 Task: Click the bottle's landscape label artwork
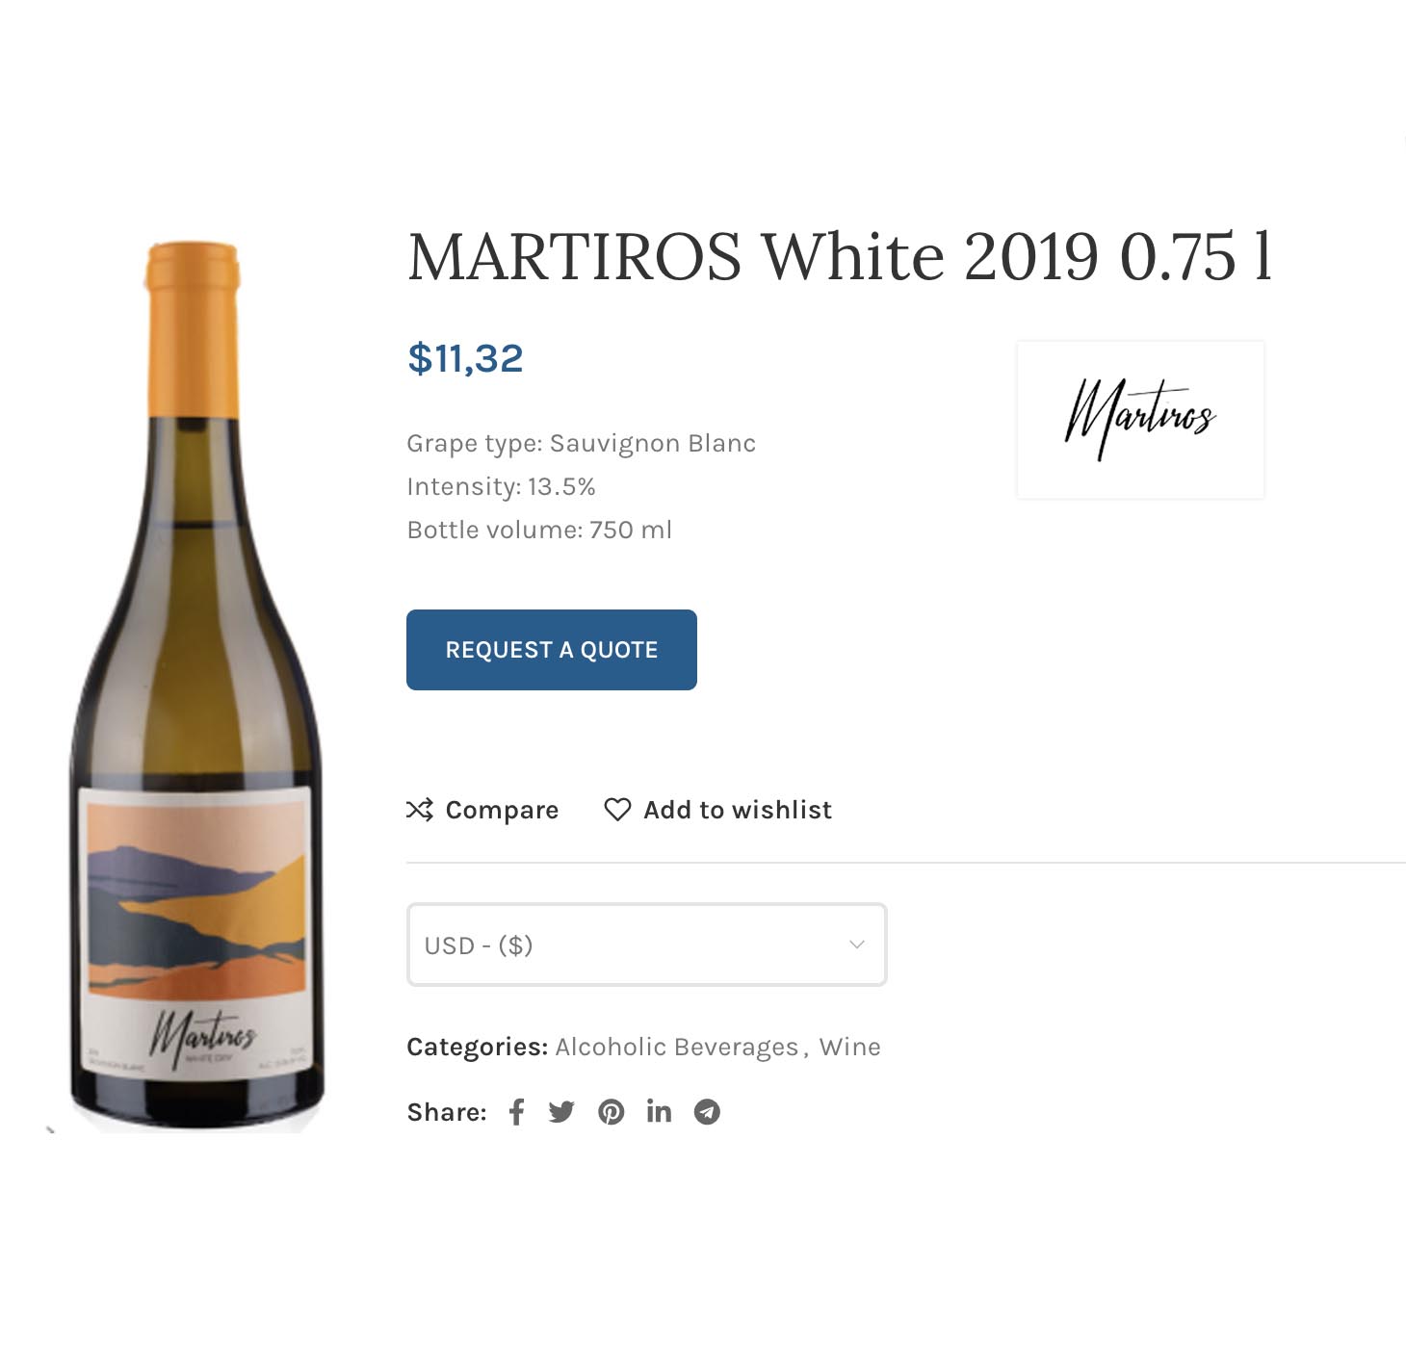(x=196, y=899)
